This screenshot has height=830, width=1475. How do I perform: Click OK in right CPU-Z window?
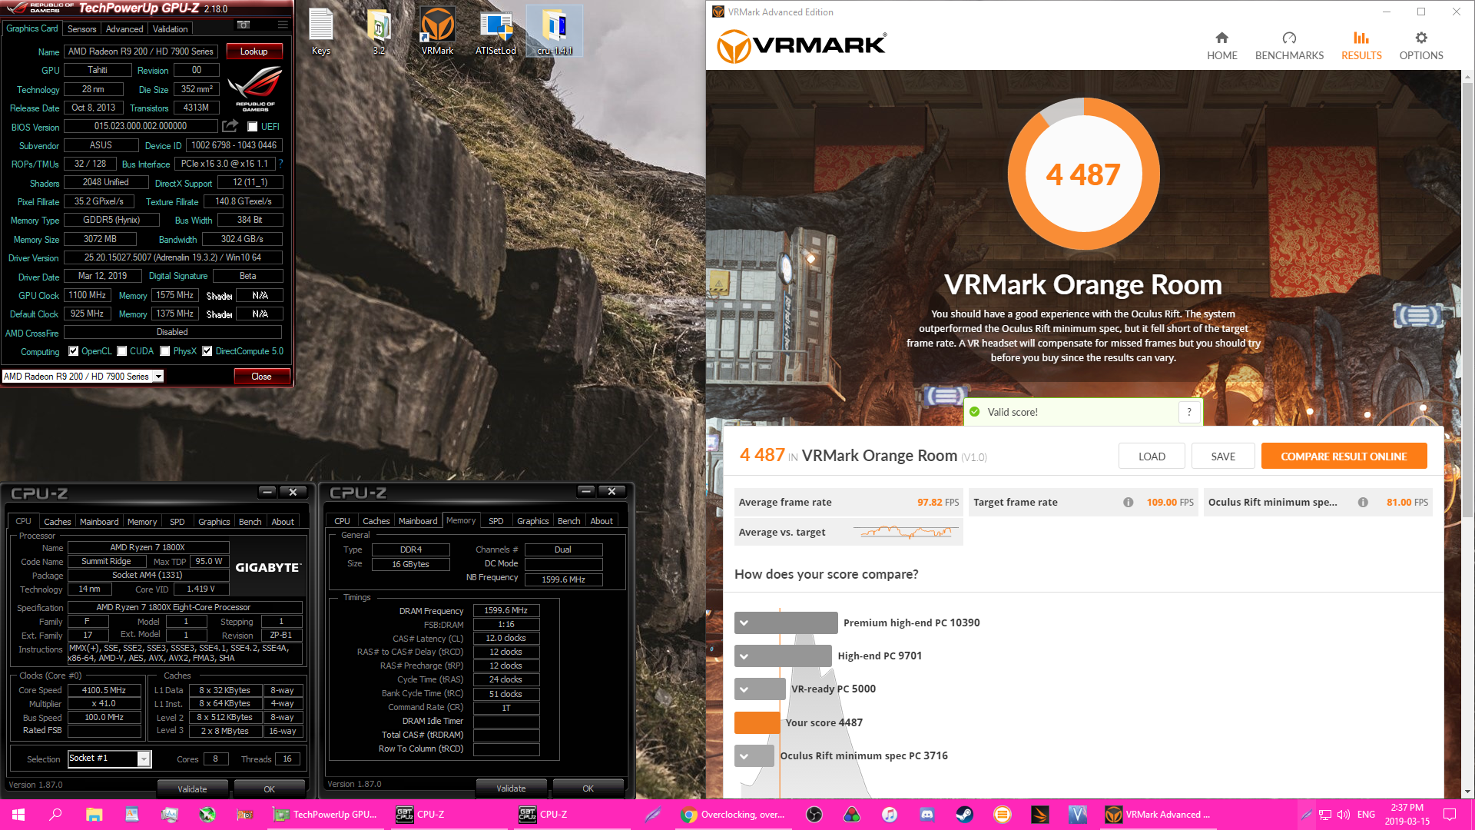point(588,788)
